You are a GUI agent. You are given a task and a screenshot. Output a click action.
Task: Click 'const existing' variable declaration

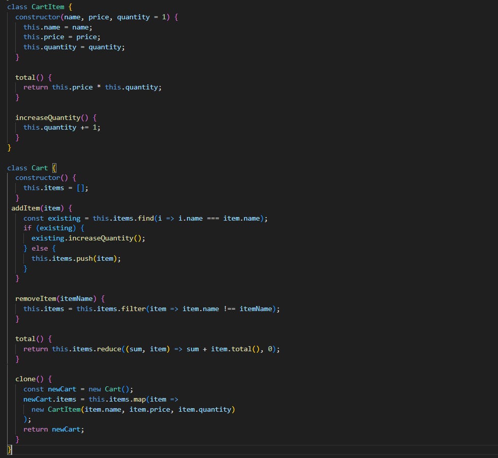click(52, 218)
